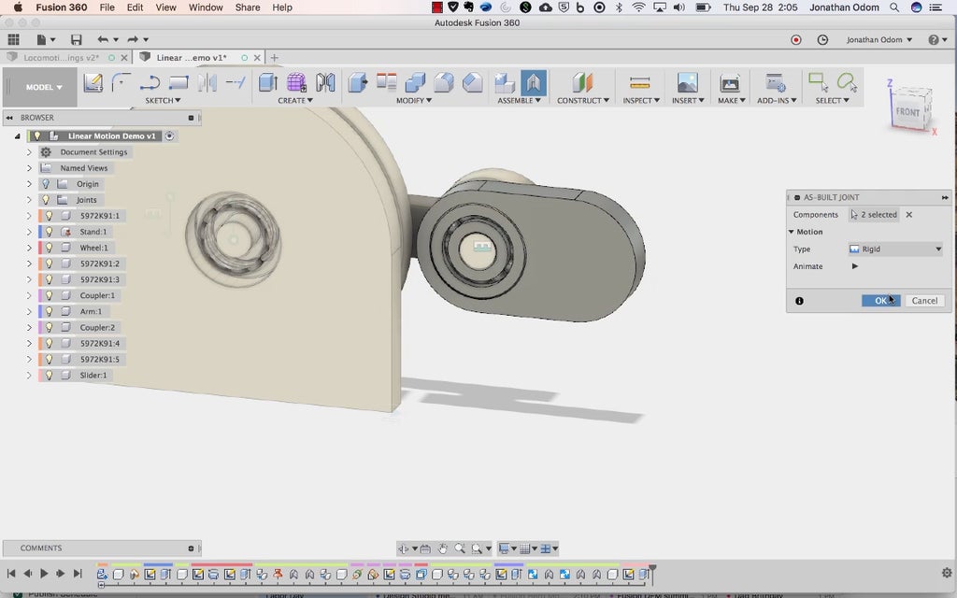Open the Window menu in menu bar
Screen dimensions: 957x598
[x=206, y=7]
